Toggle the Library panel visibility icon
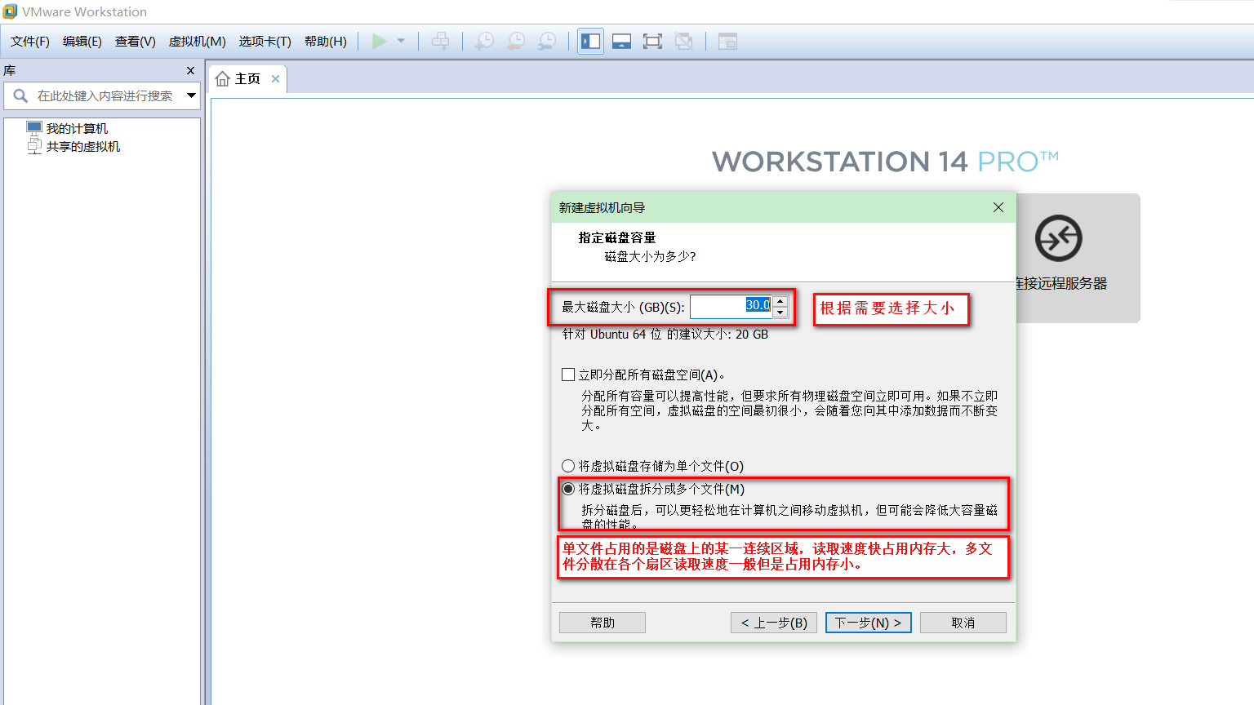The height and width of the screenshot is (705, 1254). pyautogui.click(x=590, y=41)
